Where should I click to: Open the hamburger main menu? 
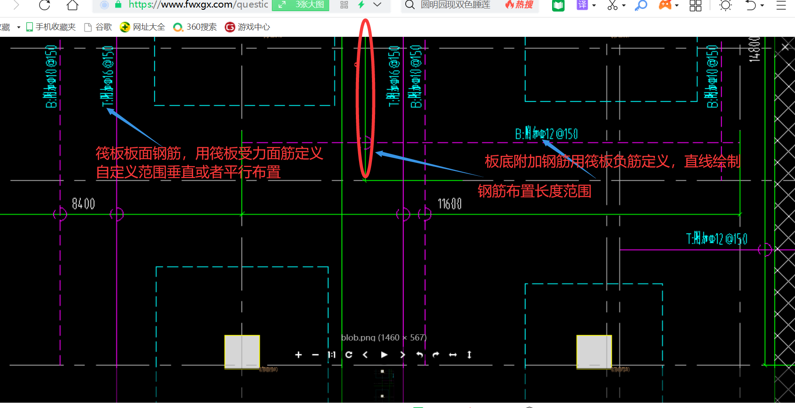point(781,5)
